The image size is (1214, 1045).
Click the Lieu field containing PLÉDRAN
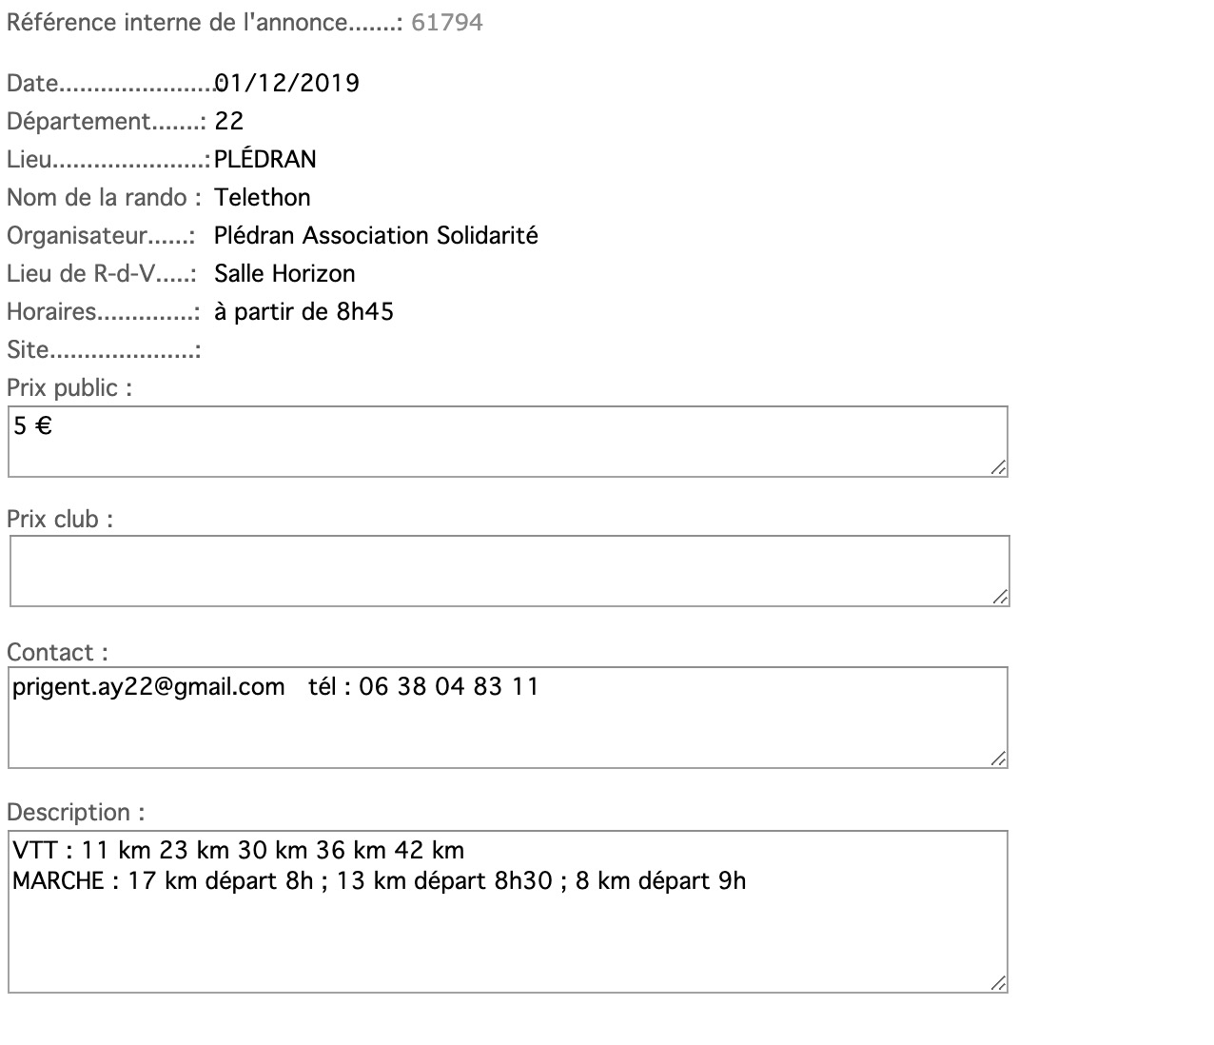pyautogui.click(x=265, y=160)
